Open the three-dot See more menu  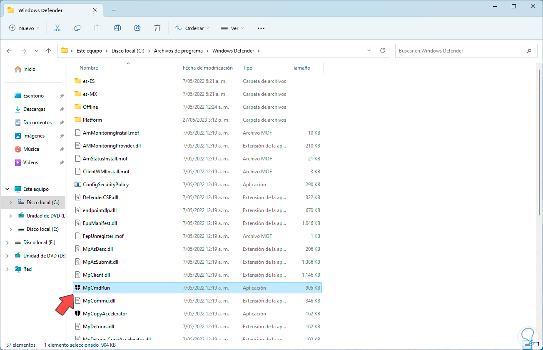[x=261, y=28]
